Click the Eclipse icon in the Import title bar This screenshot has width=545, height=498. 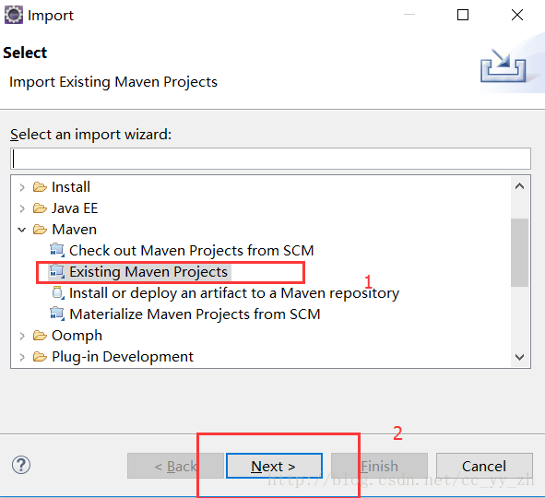14,15
